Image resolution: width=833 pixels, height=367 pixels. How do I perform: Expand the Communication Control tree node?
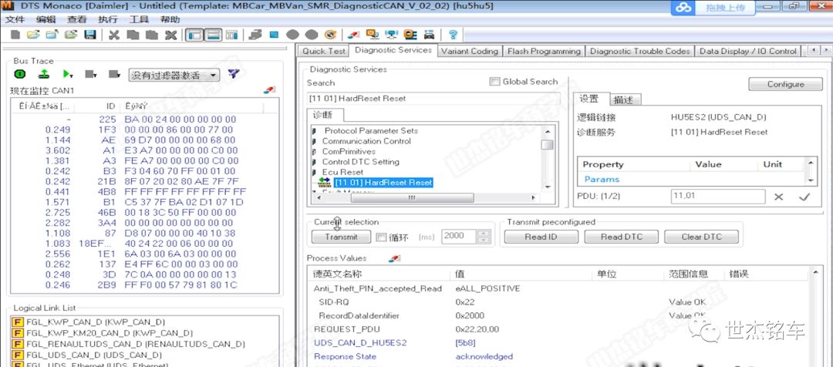point(315,141)
